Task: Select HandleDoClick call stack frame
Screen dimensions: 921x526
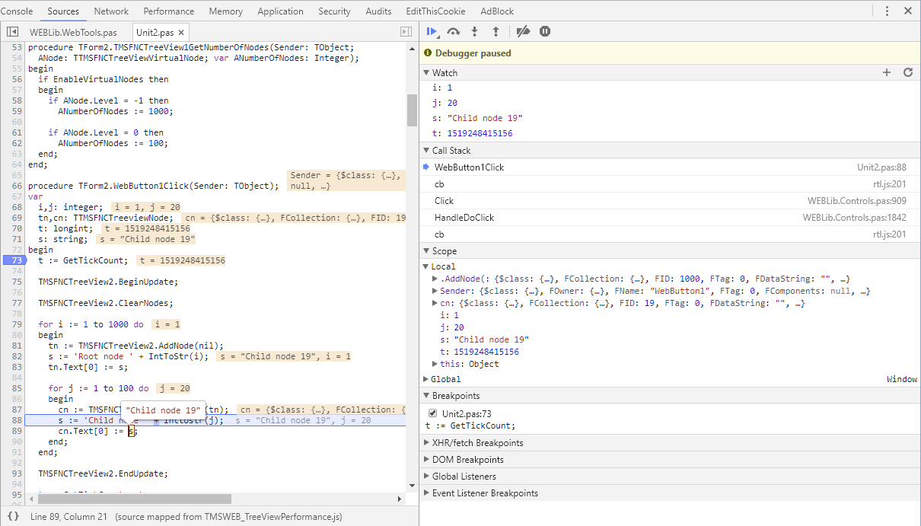Action: point(670,217)
